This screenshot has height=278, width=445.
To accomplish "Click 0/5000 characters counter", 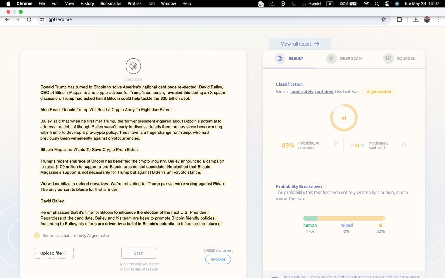I will pyautogui.click(x=218, y=250).
